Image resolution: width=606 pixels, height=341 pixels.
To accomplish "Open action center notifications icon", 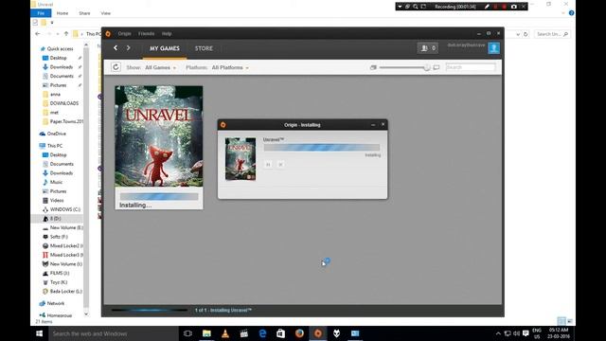I will (x=526, y=333).
